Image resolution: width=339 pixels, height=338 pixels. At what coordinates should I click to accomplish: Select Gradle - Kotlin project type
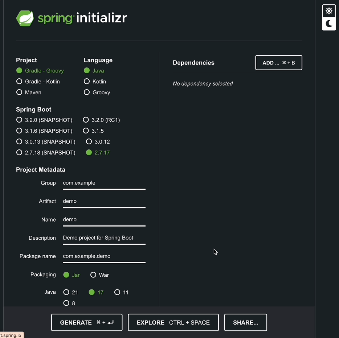point(38,82)
